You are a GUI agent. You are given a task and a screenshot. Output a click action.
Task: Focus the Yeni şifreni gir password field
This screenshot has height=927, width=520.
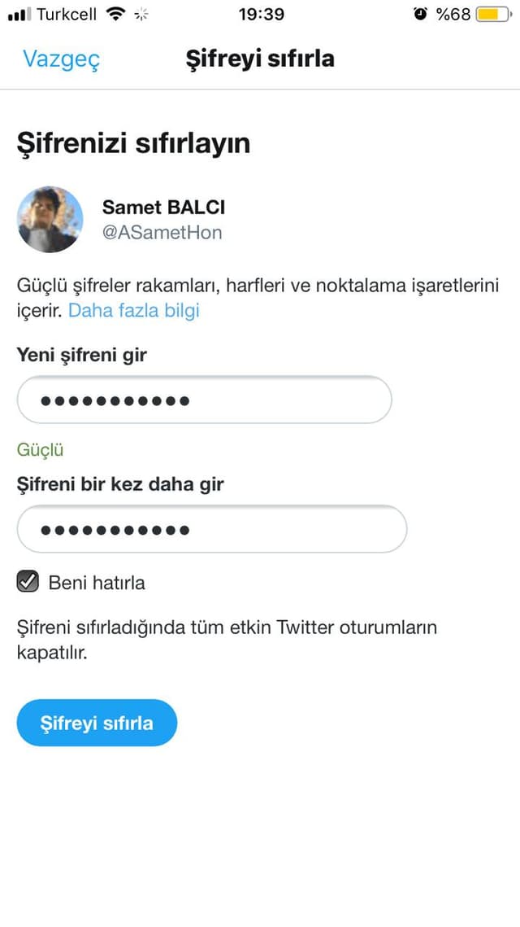(x=204, y=400)
